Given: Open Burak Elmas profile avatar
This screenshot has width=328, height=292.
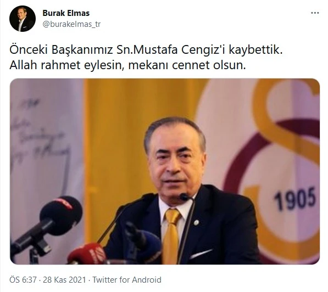Looking at the screenshot, I should (23, 19).
